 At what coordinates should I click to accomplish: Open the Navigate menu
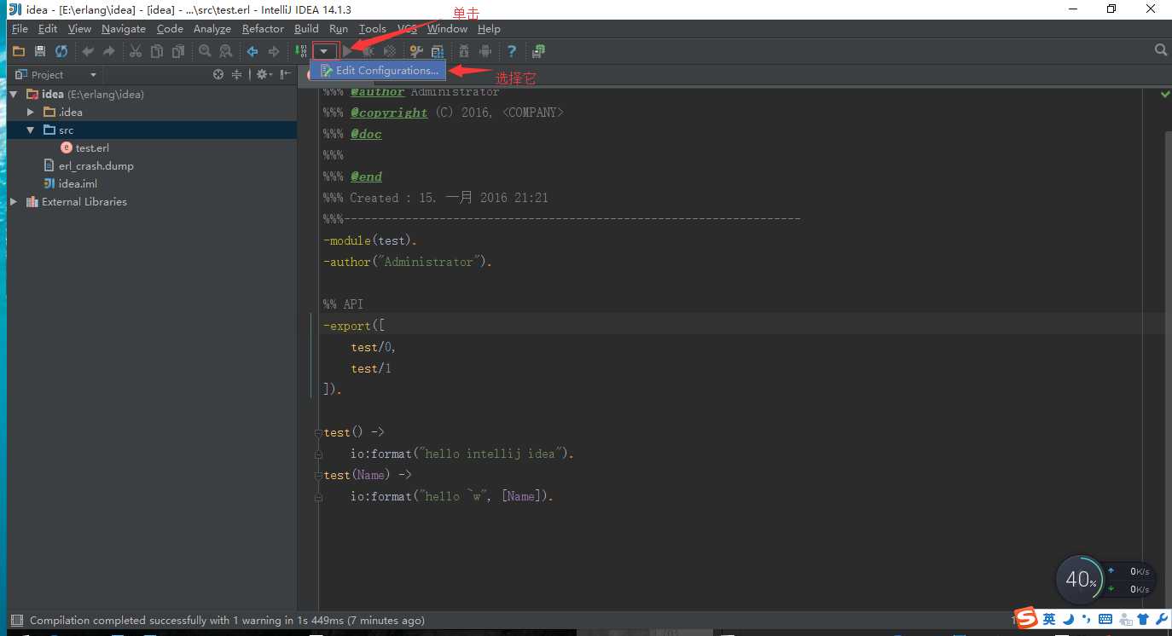(124, 28)
